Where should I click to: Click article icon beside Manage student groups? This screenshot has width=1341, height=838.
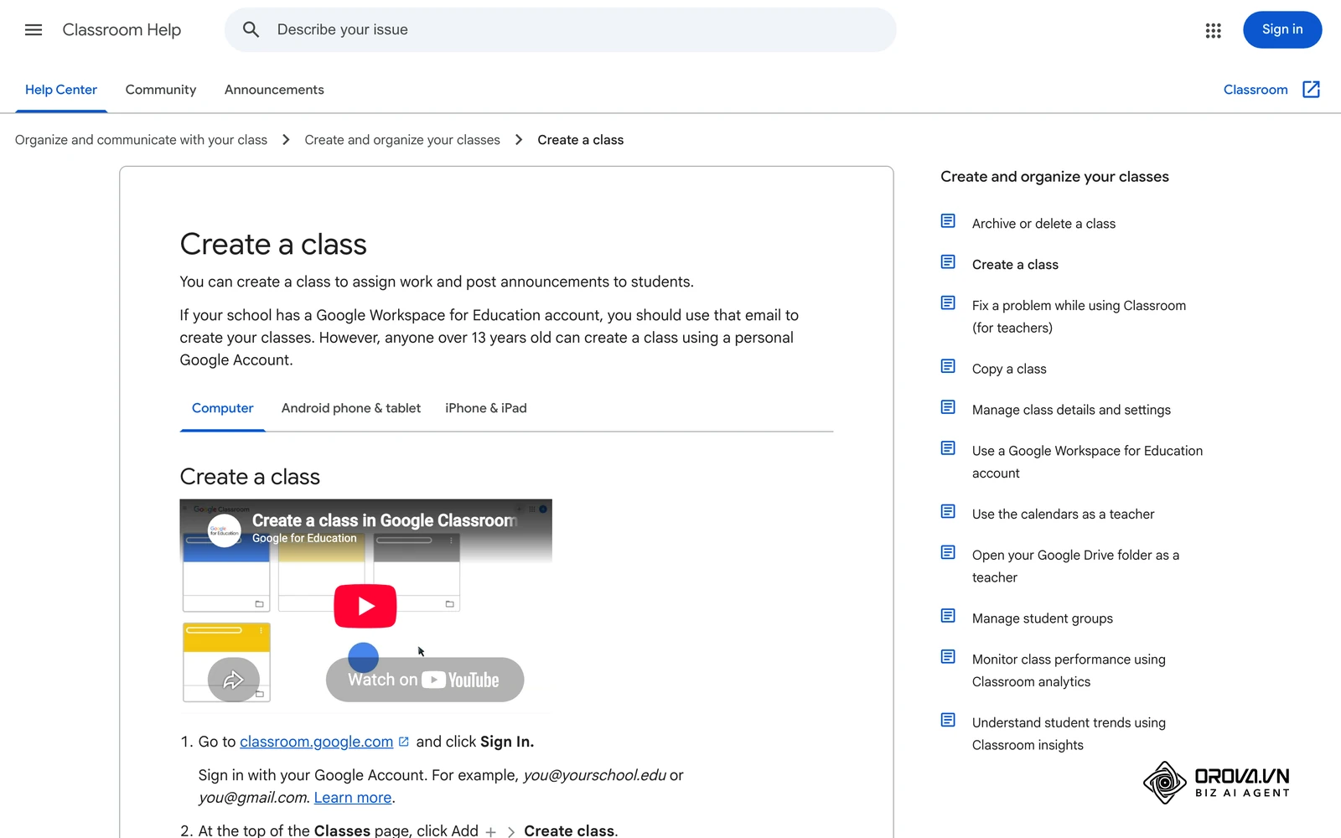(x=948, y=616)
